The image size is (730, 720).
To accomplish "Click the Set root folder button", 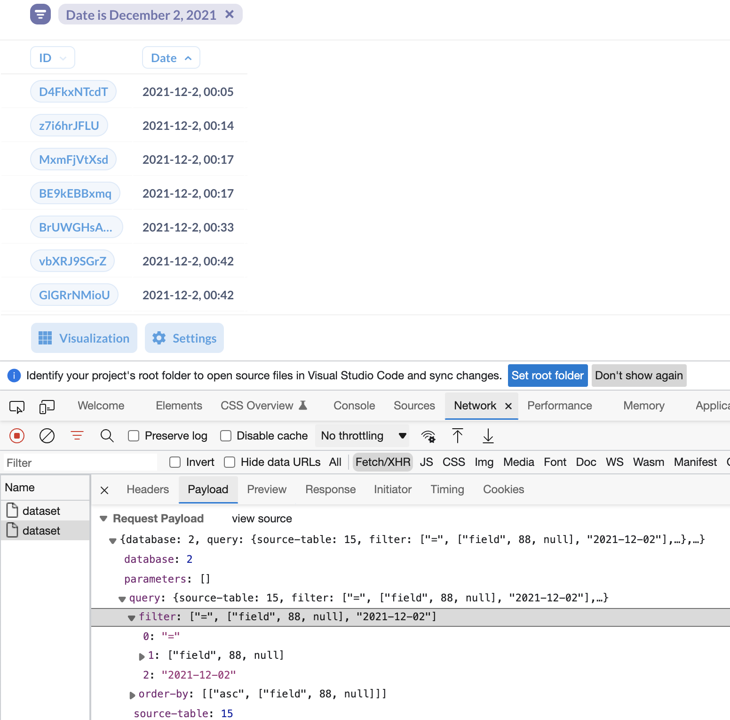I will (547, 376).
